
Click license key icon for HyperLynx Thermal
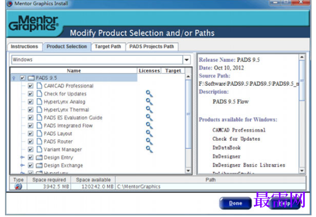point(149,110)
